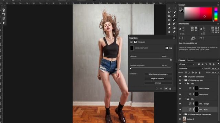Switch to the Couches tab
The width and height of the screenshot is (220, 123).
point(190,60)
